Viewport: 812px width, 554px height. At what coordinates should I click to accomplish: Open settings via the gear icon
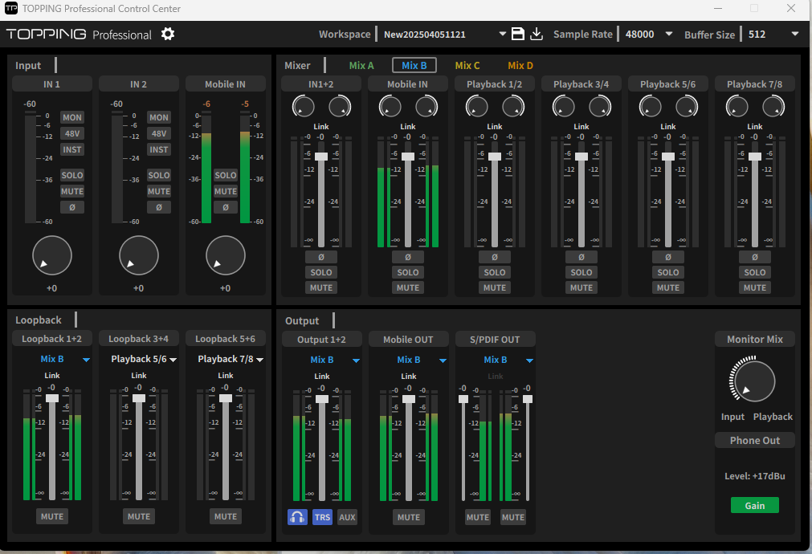point(167,34)
